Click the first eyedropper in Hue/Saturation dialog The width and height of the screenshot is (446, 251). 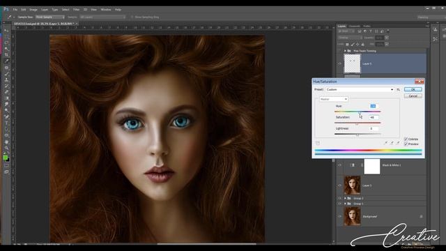point(385,143)
